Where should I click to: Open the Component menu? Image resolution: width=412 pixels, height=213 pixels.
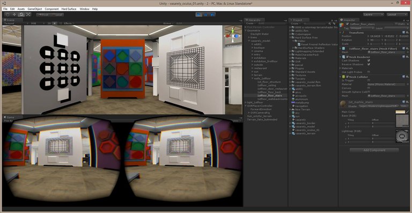click(x=51, y=9)
